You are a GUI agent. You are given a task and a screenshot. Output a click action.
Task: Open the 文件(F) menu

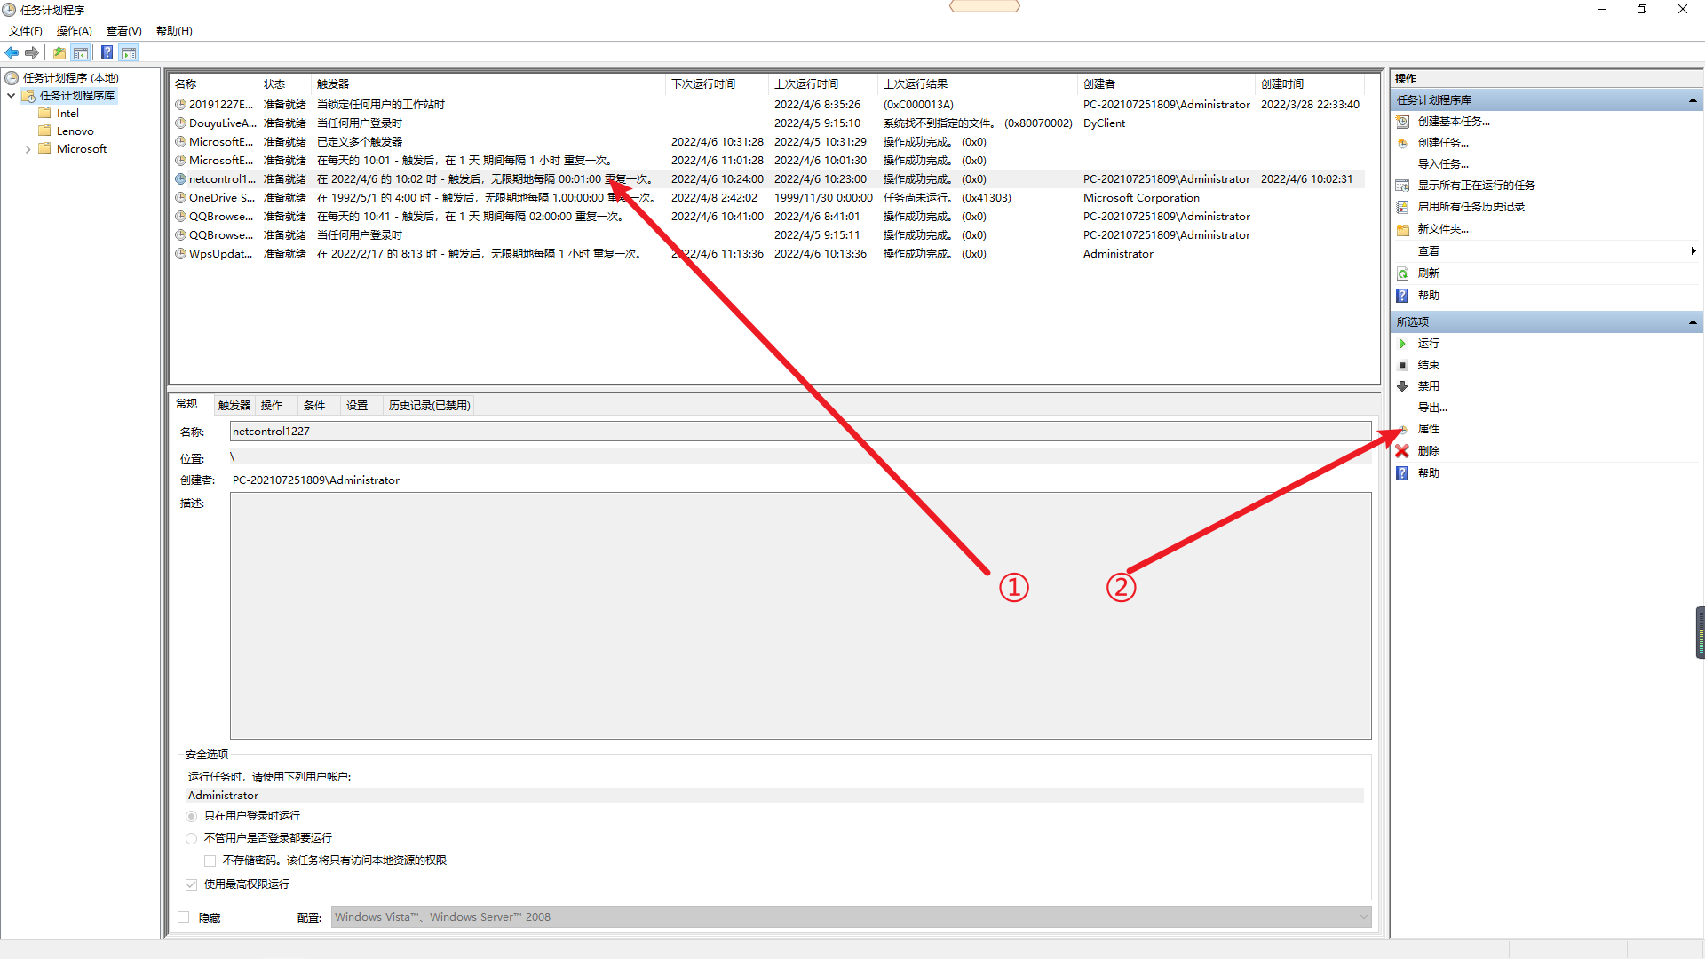[26, 31]
